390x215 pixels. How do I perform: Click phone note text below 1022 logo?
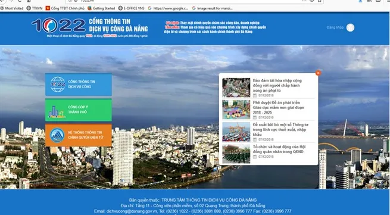pos(97,36)
